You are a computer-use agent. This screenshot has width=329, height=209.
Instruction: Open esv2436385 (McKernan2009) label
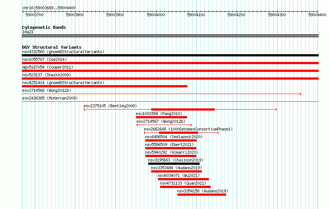tap(50, 98)
